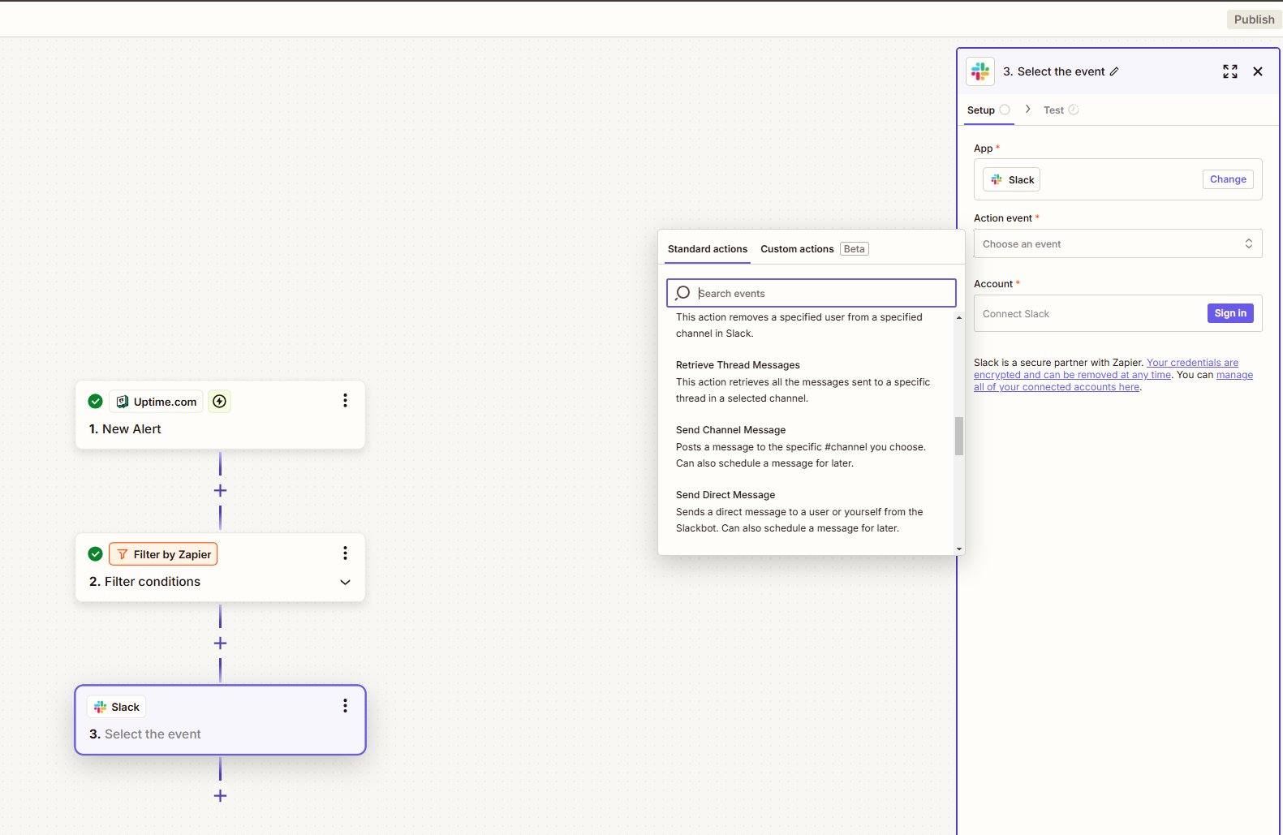Open the Uptime.com step three-dot menu
The width and height of the screenshot is (1283, 835).
pyautogui.click(x=345, y=400)
